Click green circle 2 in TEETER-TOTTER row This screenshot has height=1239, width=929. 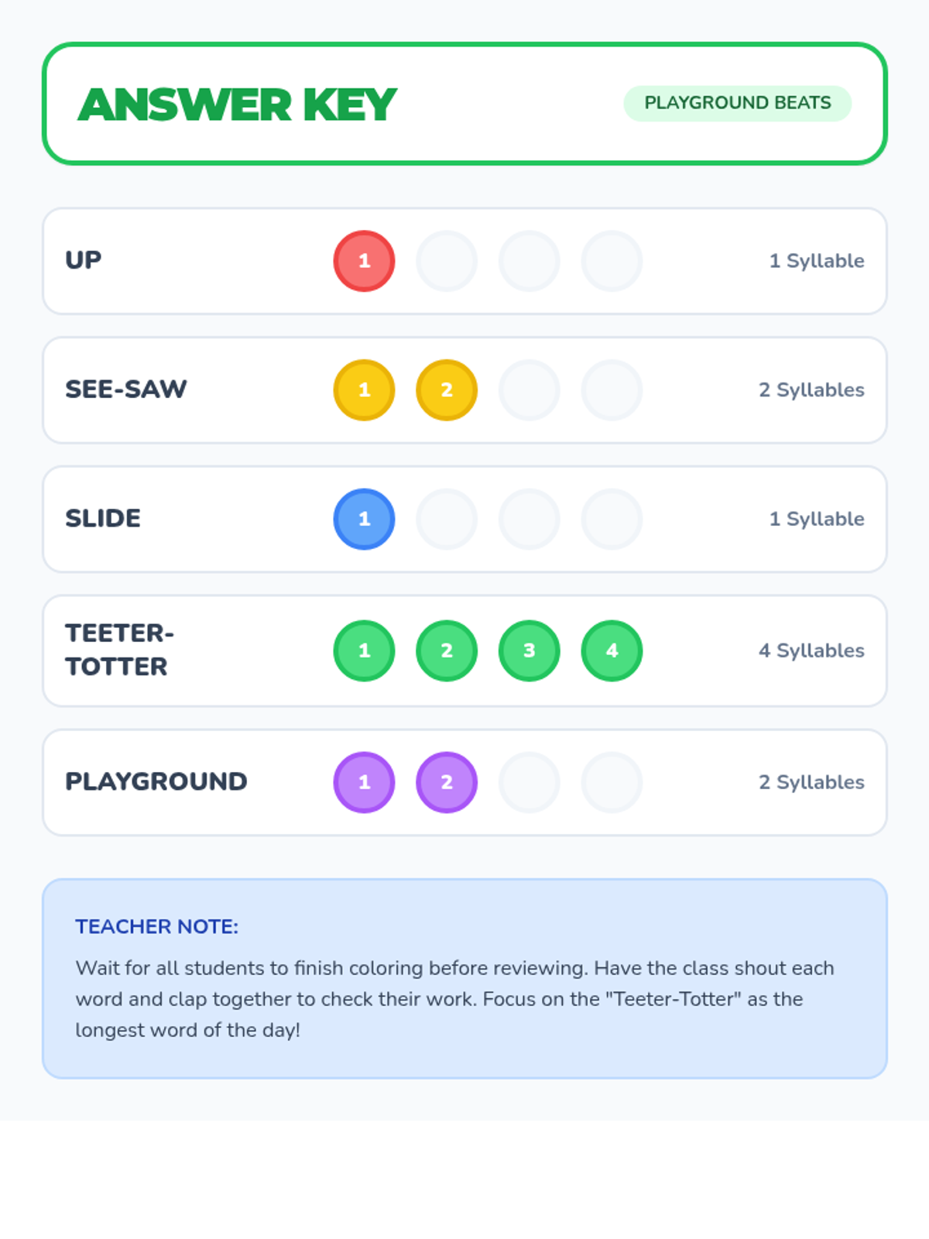tap(447, 650)
